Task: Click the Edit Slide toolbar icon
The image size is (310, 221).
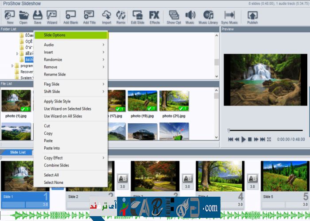Action: [x=137, y=16]
